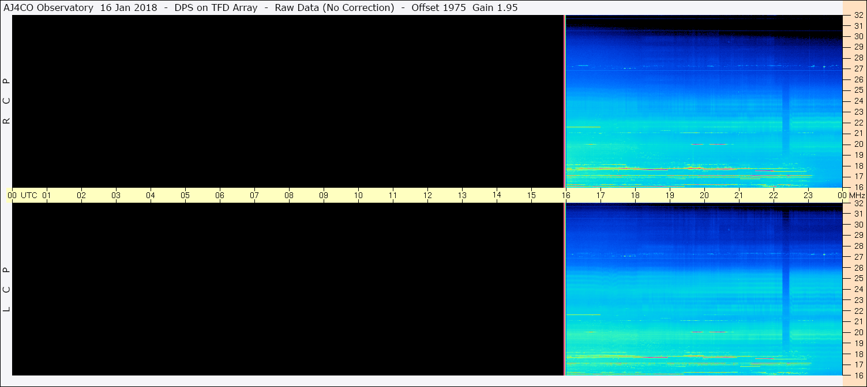Screen dimensions: 867x387
Task: Select hour 02 on the UTC time axis
Action: pyautogui.click(x=81, y=195)
